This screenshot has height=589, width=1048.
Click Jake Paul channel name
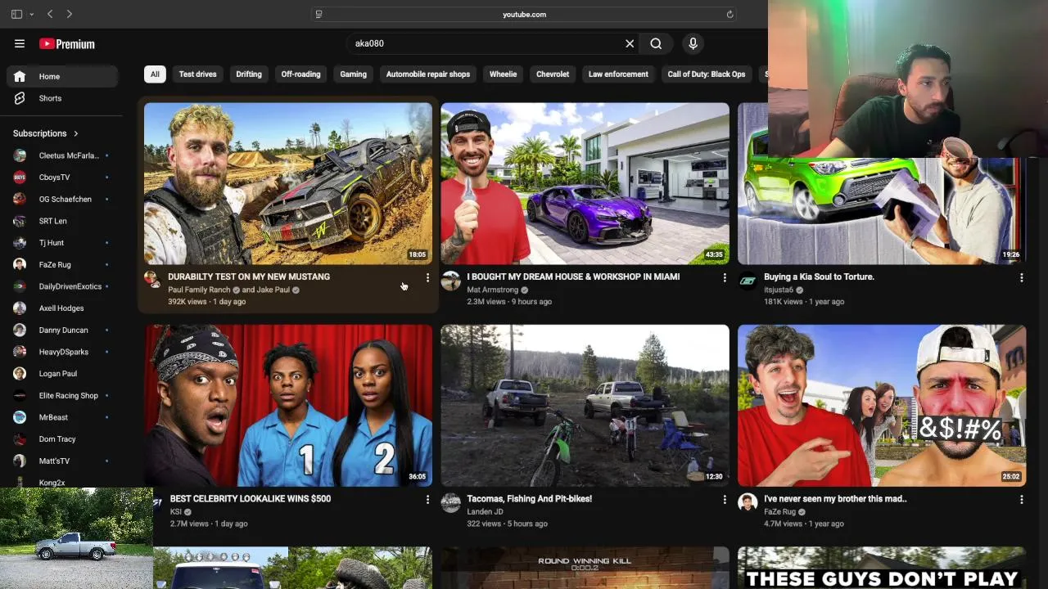tap(273, 290)
